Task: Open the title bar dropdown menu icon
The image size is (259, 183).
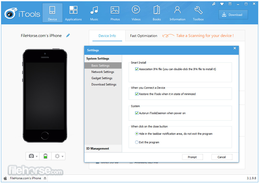Action: pyautogui.click(x=230, y=4)
